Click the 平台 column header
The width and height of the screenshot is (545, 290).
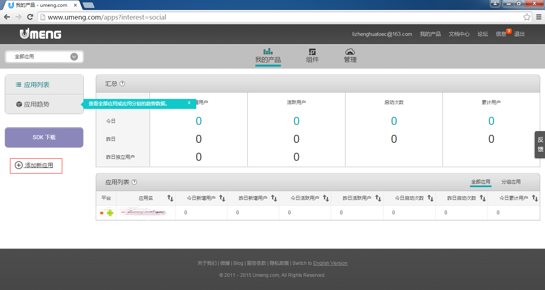click(106, 198)
